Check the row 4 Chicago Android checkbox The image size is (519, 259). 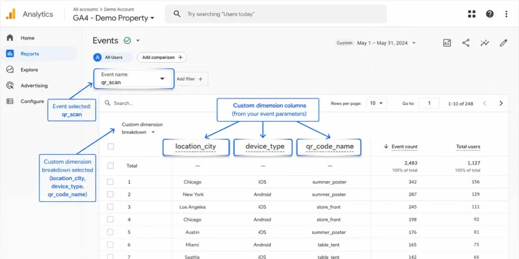(110, 220)
